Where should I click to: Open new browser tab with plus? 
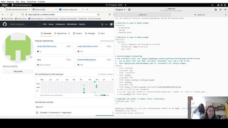(x=87, y=10)
